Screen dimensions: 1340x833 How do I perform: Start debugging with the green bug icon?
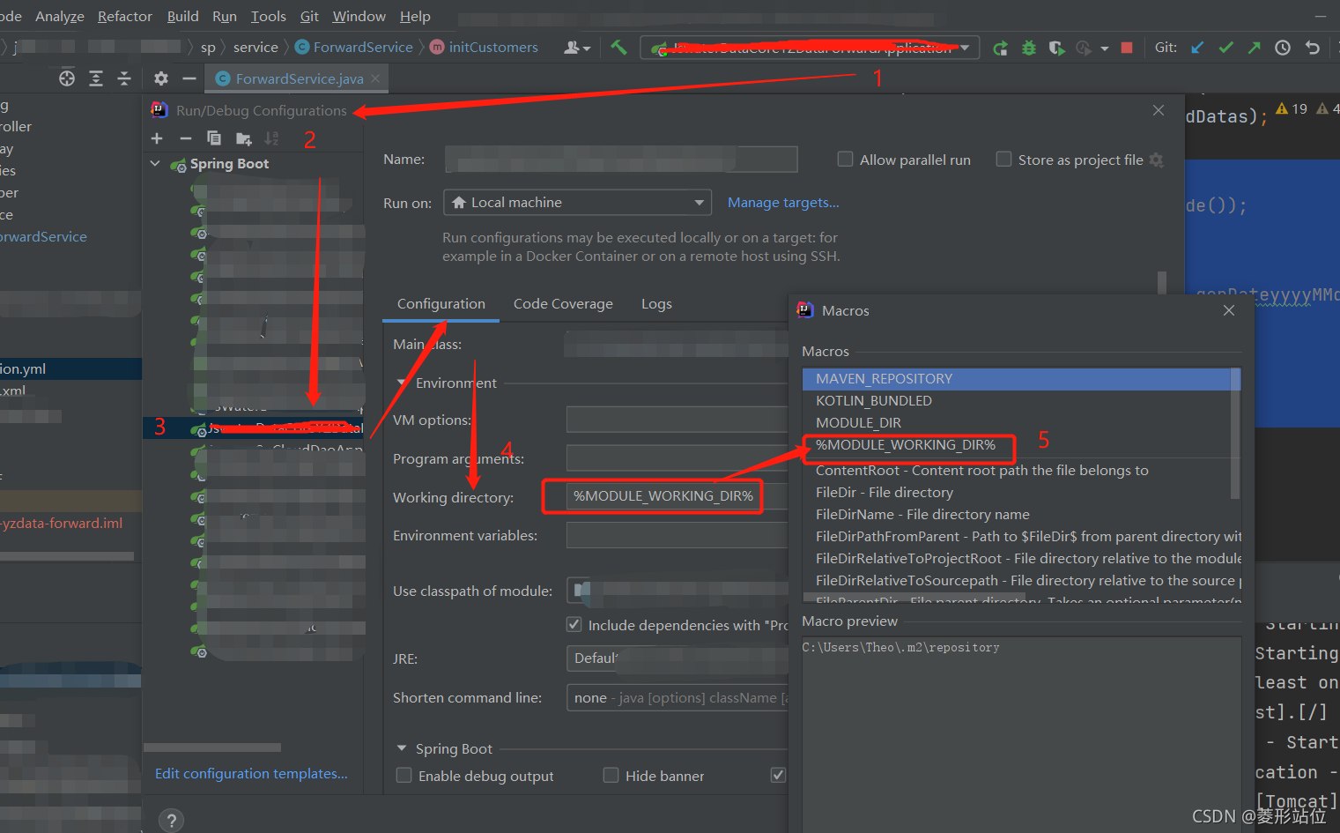click(1028, 48)
